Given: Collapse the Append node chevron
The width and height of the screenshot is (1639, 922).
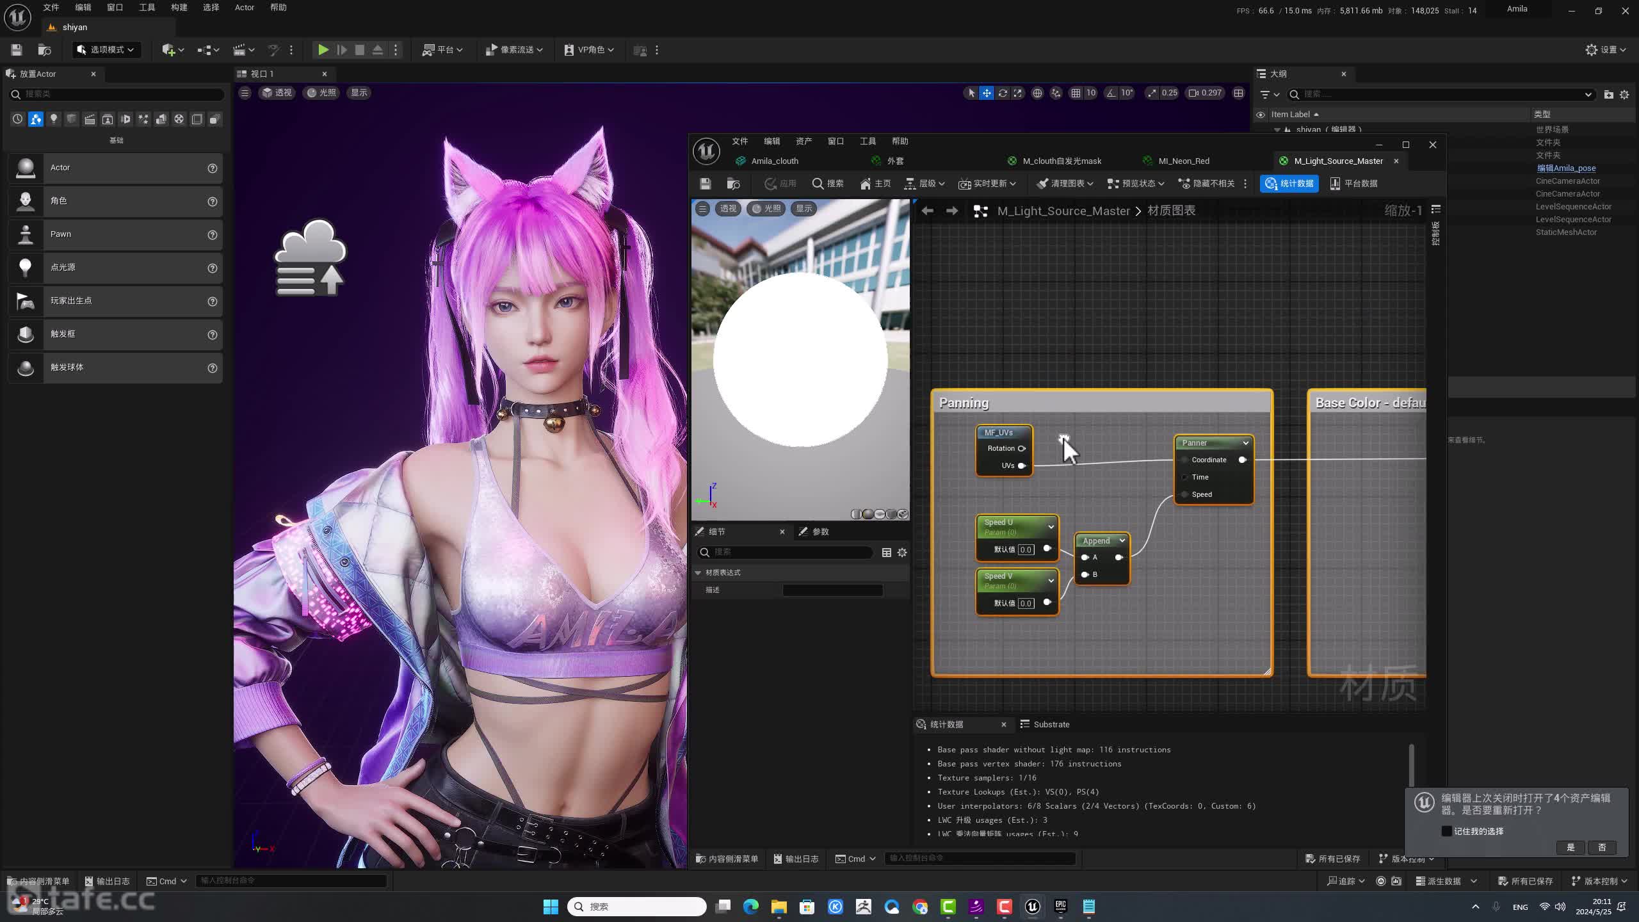Looking at the screenshot, I should pyautogui.click(x=1122, y=541).
